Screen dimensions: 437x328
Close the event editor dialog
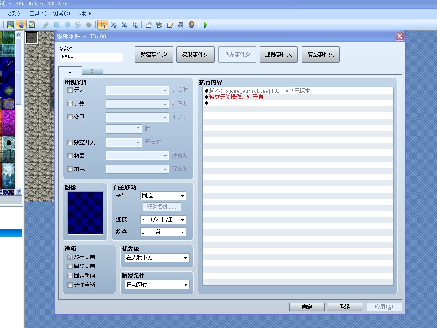(400, 36)
